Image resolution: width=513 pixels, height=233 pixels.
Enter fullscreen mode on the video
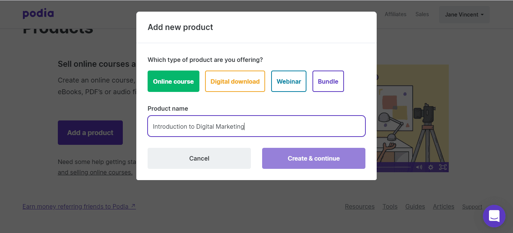pyautogui.click(x=443, y=167)
